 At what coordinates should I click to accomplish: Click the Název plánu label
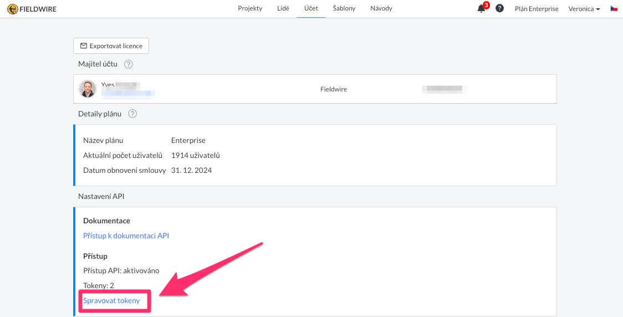click(103, 141)
